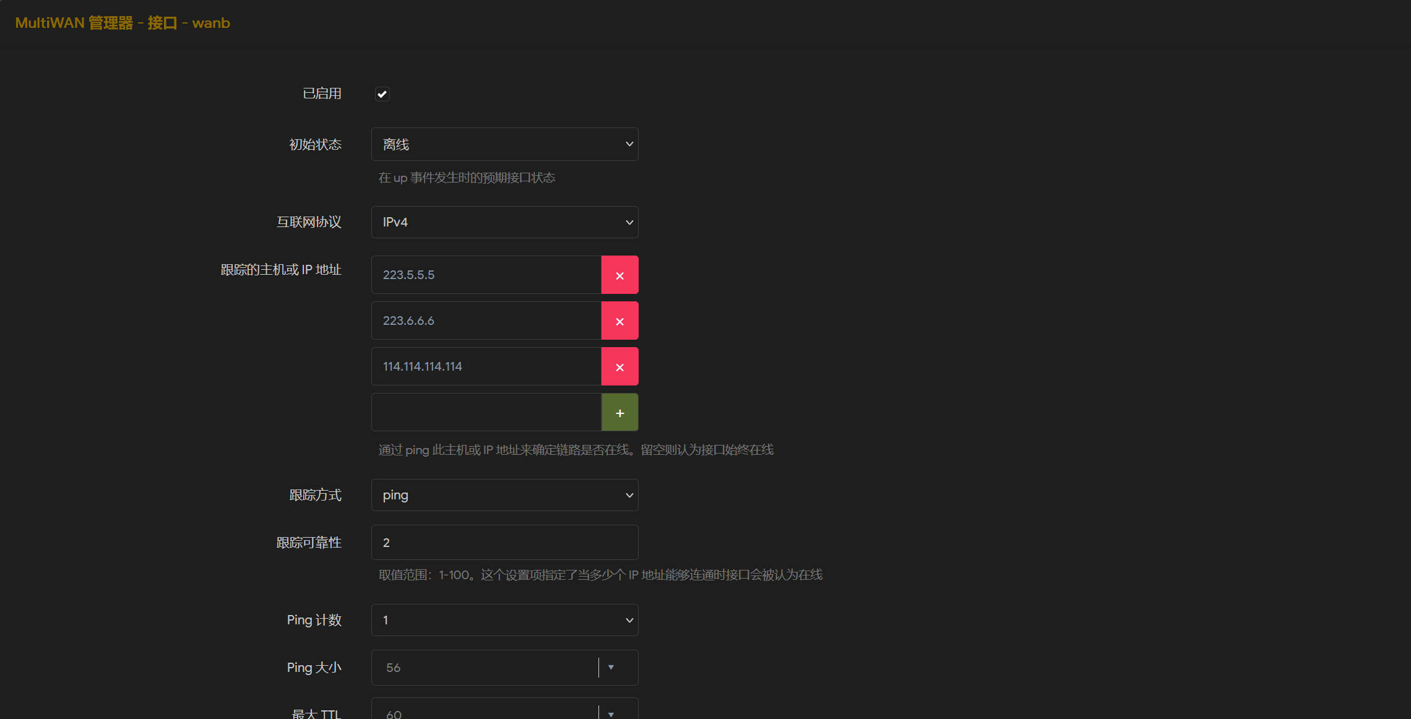Viewport: 1411px width, 719px height.
Task: Open the 跟踪方式 ping method dropdown
Action: [504, 496]
